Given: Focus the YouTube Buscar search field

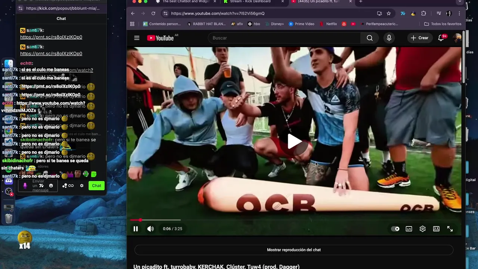Looking at the screenshot, I should pos(284,38).
